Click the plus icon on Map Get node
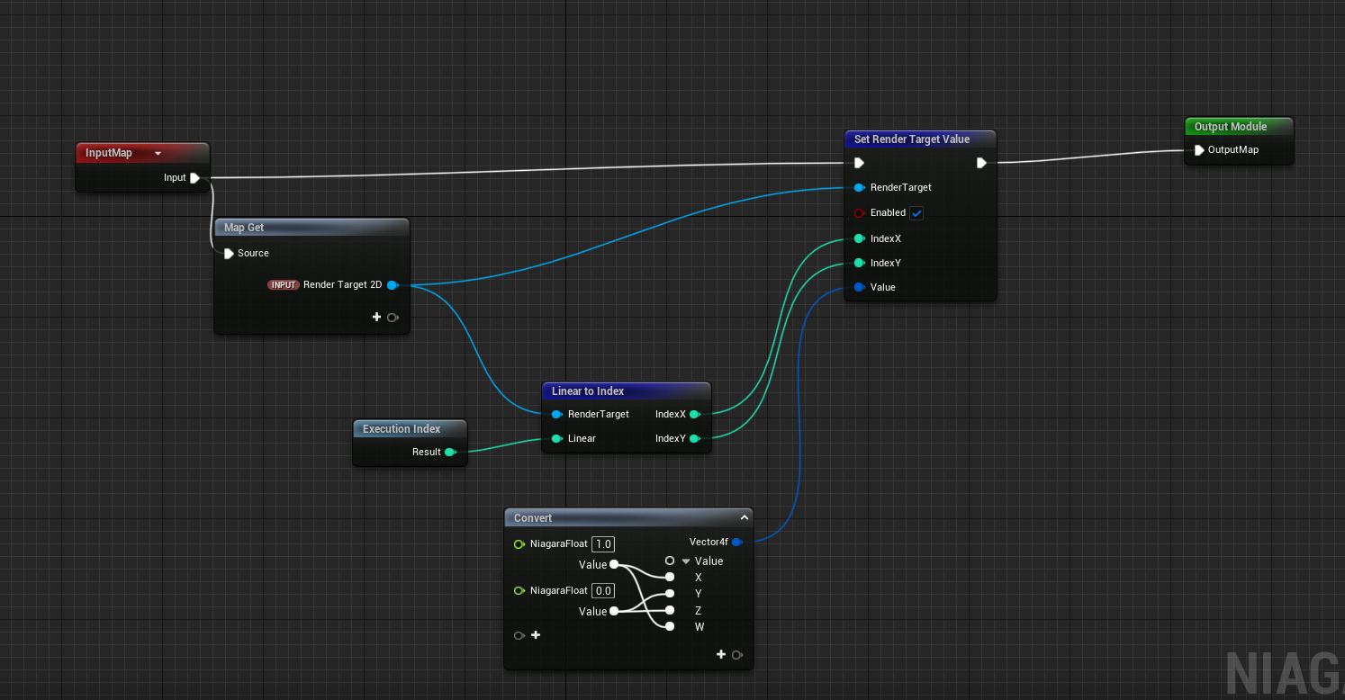1345x700 pixels. click(x=376, y=317)
